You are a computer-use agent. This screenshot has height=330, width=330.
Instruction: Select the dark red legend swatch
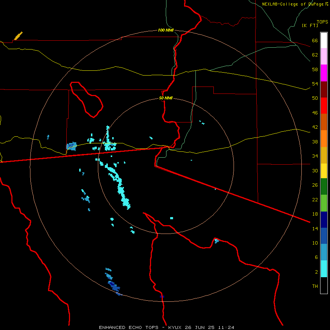[x=324, y=89]
